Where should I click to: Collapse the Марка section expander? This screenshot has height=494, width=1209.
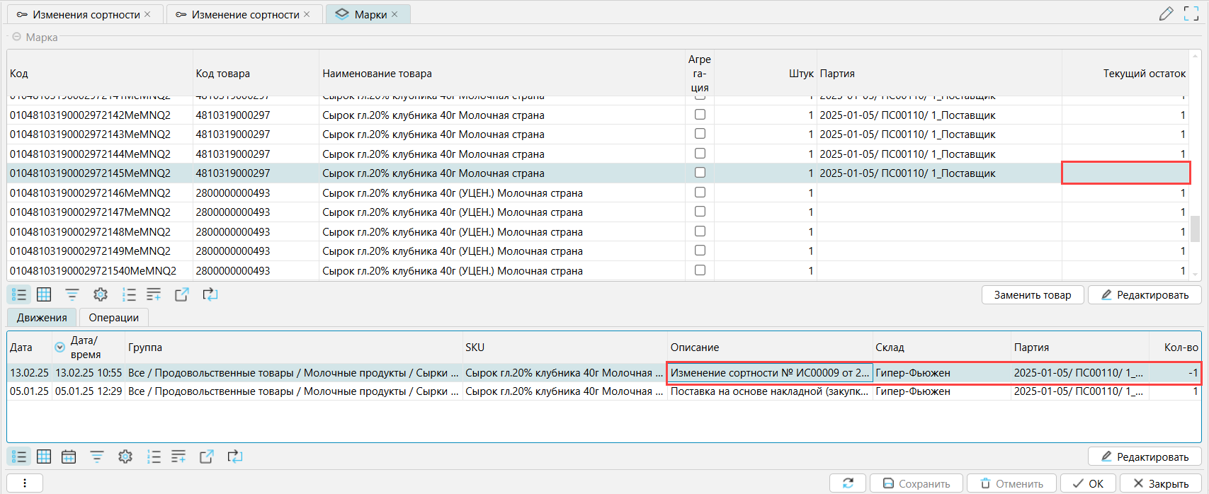click(x=16, y=37)
